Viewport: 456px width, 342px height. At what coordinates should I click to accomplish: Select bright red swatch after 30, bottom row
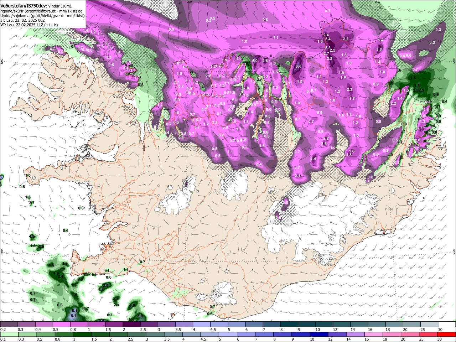click(446, 334)
